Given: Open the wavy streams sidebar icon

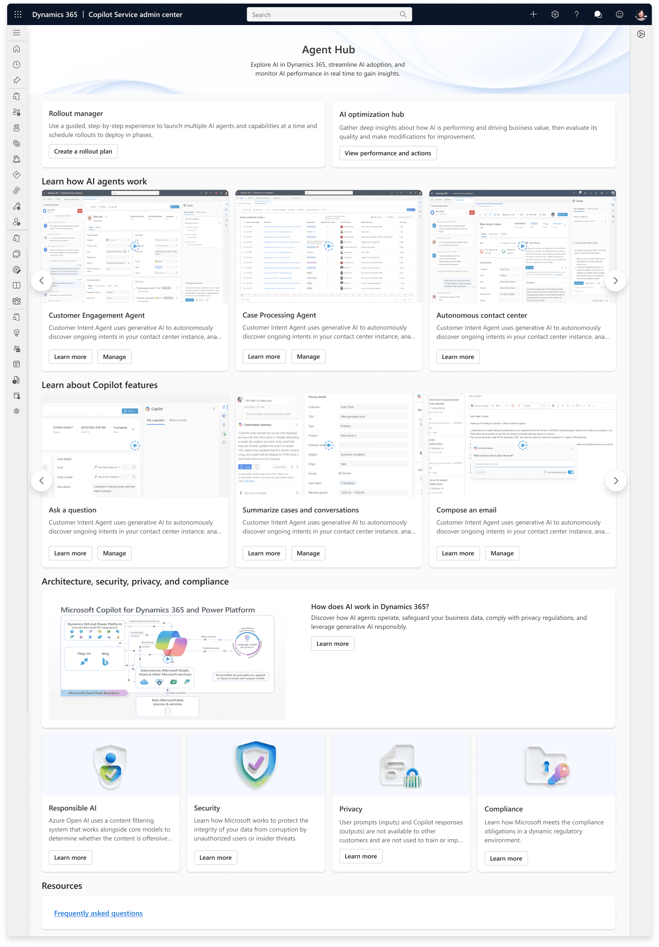Looking at the screenshot, I should 17,190.
